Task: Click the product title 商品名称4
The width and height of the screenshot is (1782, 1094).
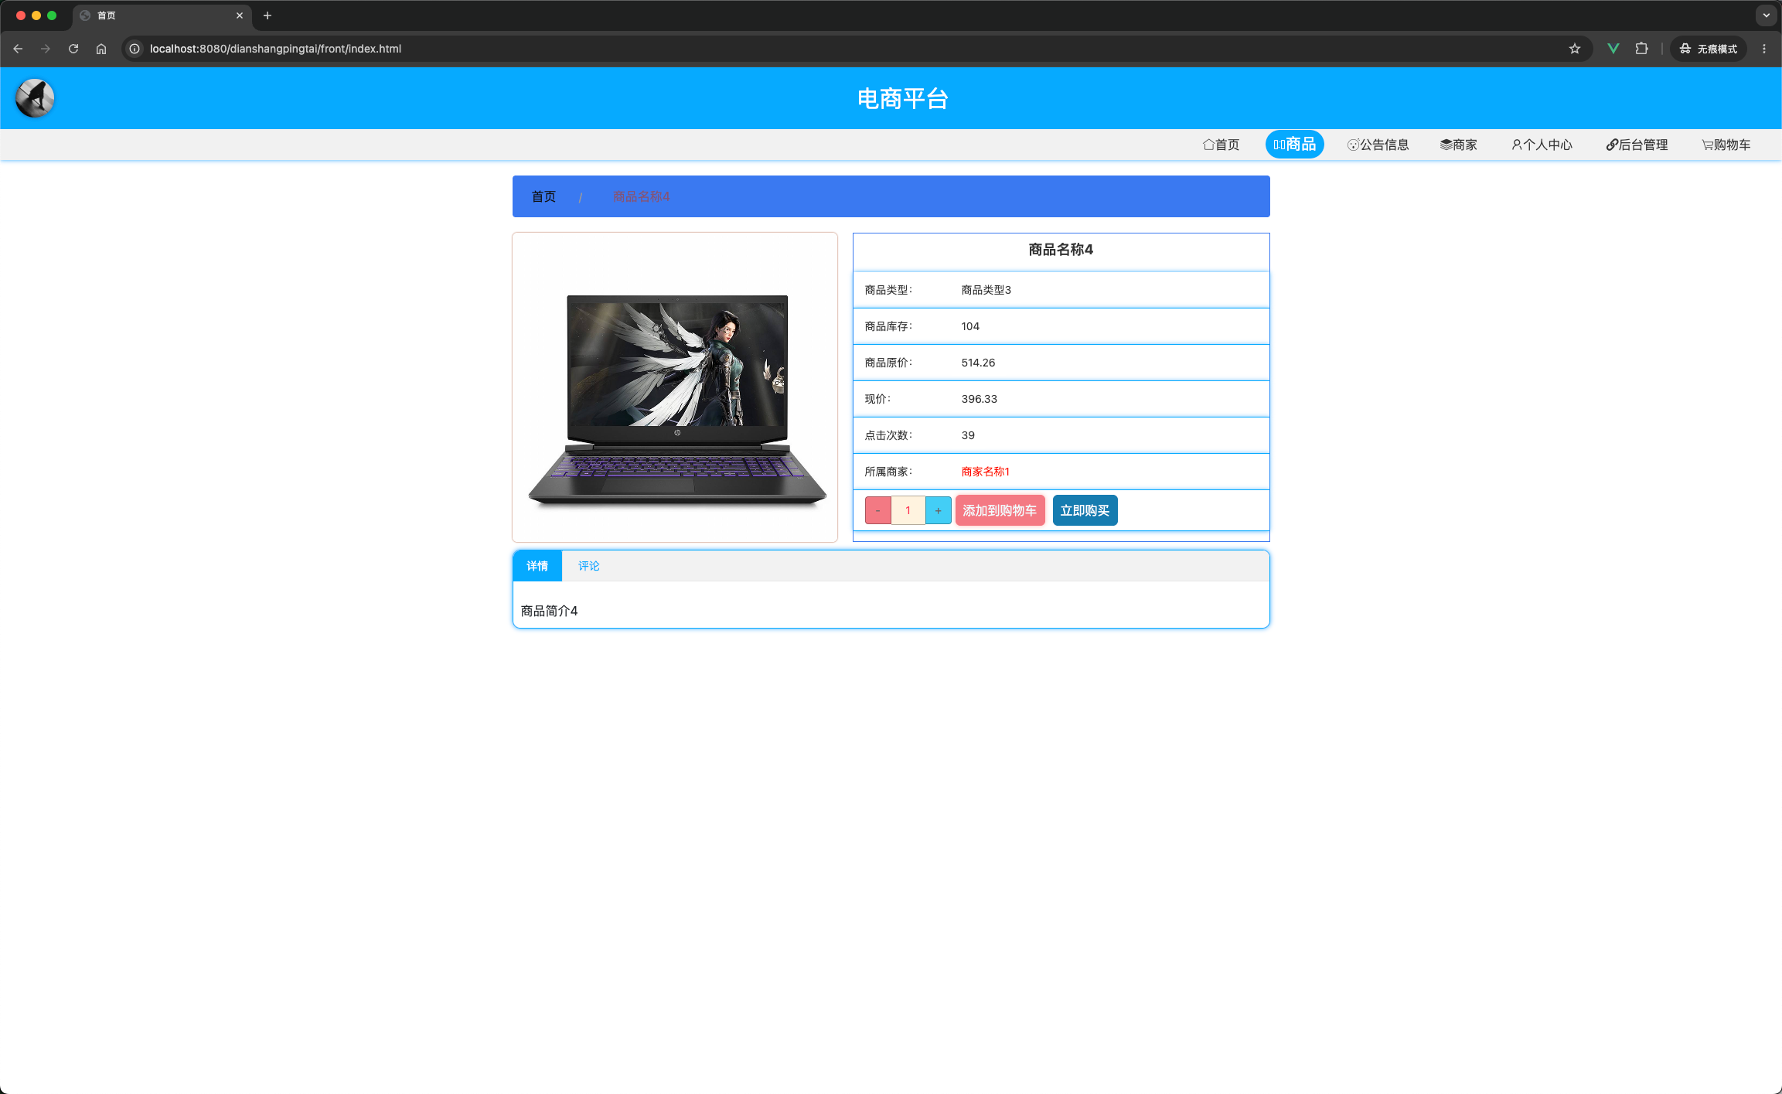Action: (1060, 250)
